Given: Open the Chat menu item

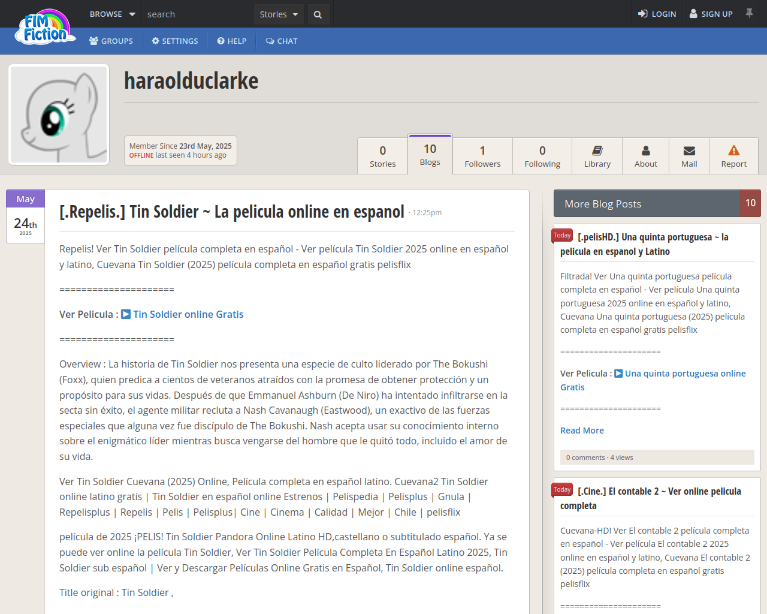Looking at the screenshot, I should click(x=282, y=41).
